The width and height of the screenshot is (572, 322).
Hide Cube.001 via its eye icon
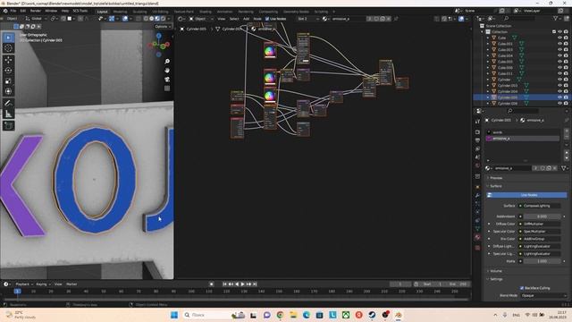559,44
